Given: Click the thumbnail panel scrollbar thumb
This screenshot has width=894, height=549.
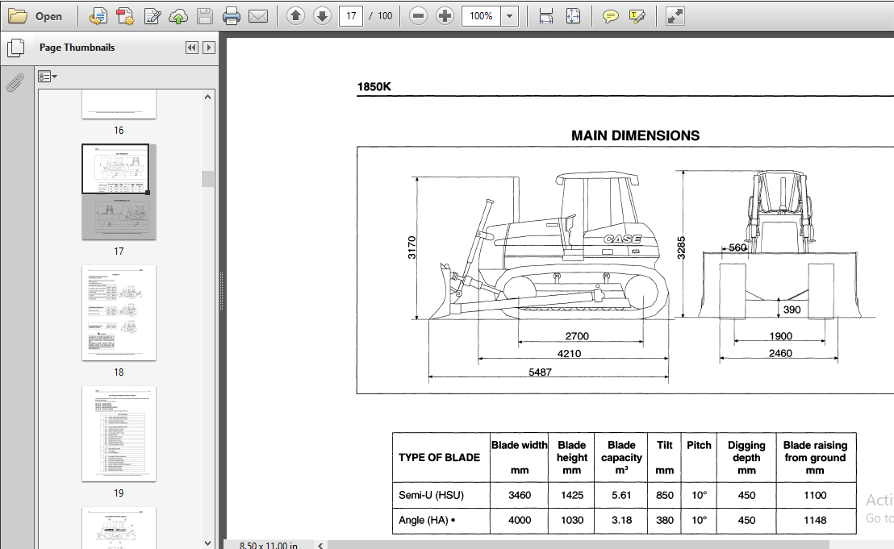Looking at the screenshot, I should 207,179.
